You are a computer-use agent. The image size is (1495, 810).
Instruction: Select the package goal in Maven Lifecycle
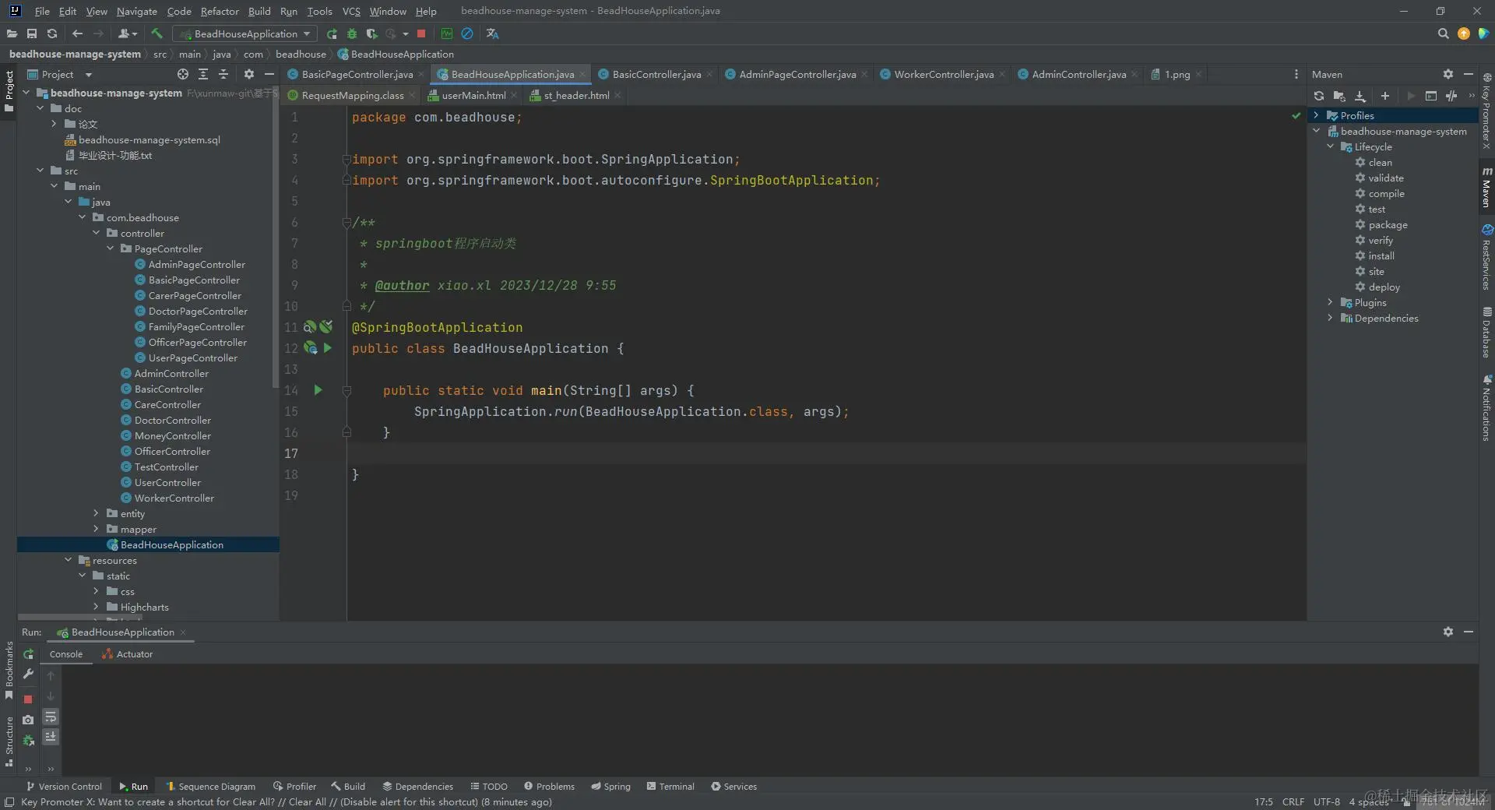1388,224
